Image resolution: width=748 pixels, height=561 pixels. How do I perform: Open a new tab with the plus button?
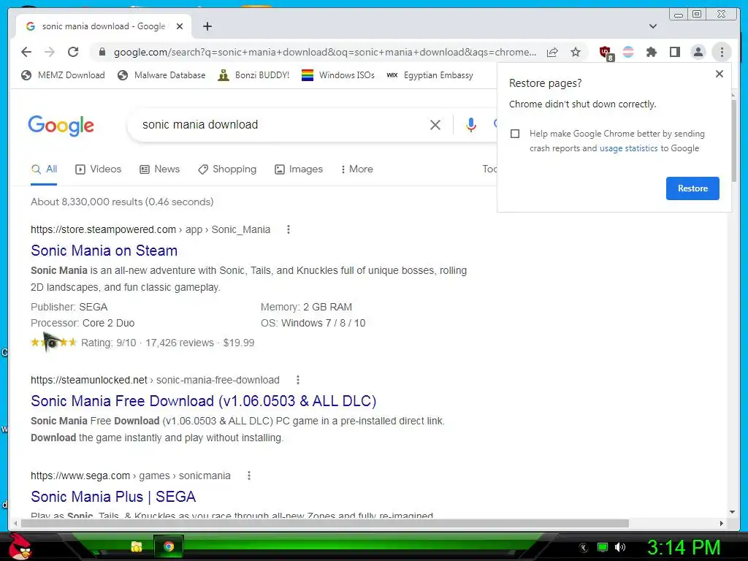(x=207, y=26)
